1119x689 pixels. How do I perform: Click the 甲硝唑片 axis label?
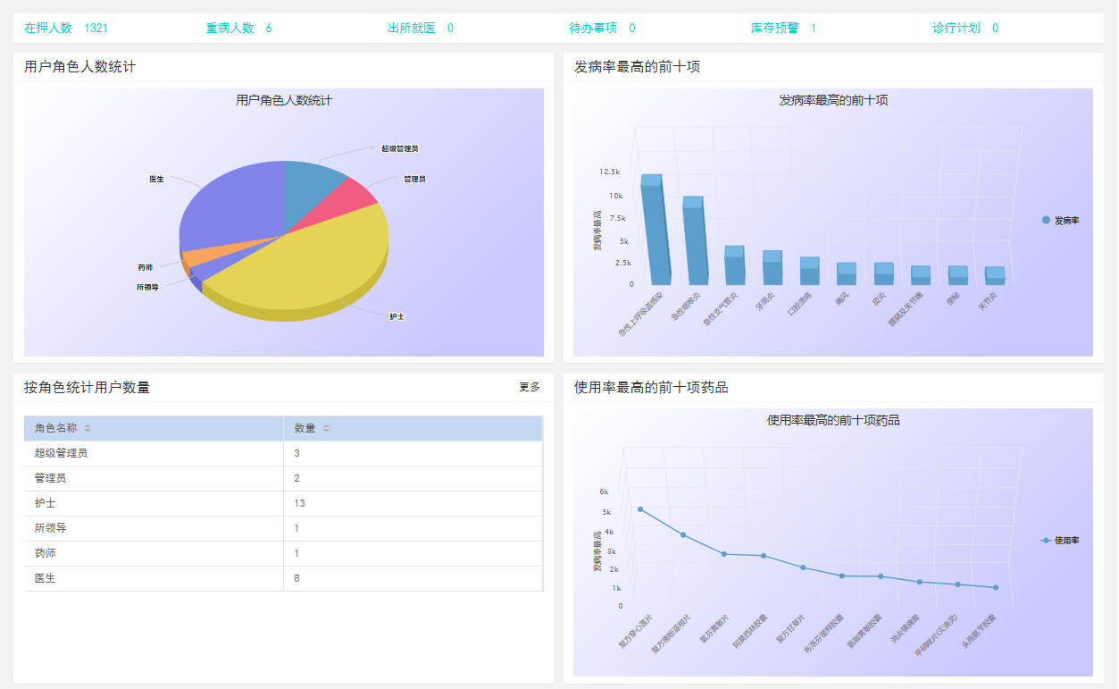(936, 635)
